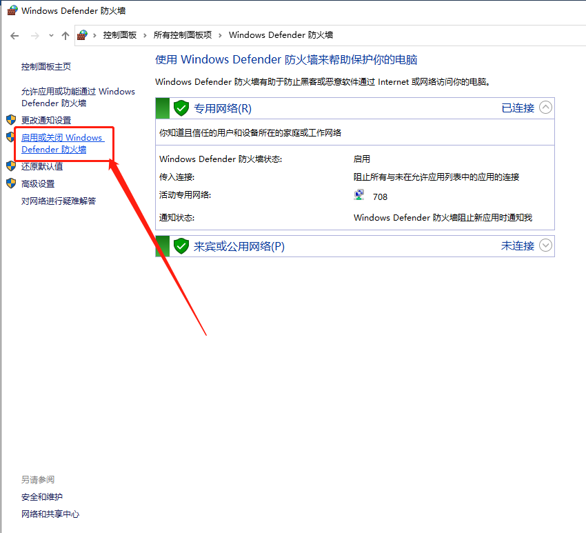Click the firewall icon in address bar
The width and height of the screenshot is (586, 533).
tap(82, 35)
